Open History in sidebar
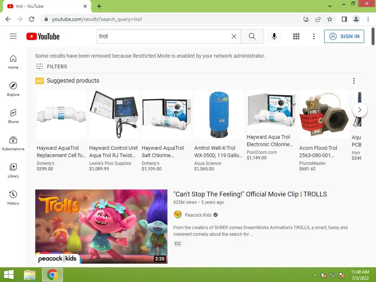This screenshot has width=376, height=282. pyautogui.click(x=13, y=198)
